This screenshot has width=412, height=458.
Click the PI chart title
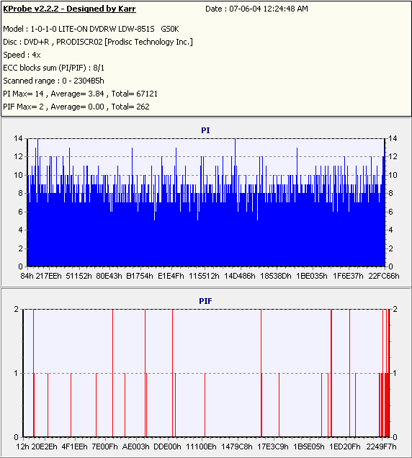pos(205,130)
